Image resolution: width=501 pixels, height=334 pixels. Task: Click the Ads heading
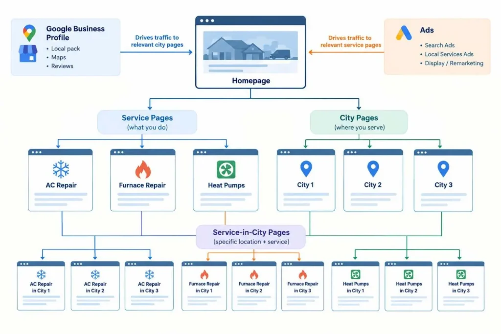point(427,30)
